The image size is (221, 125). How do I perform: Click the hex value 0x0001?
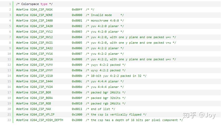(x=77, y=21)
